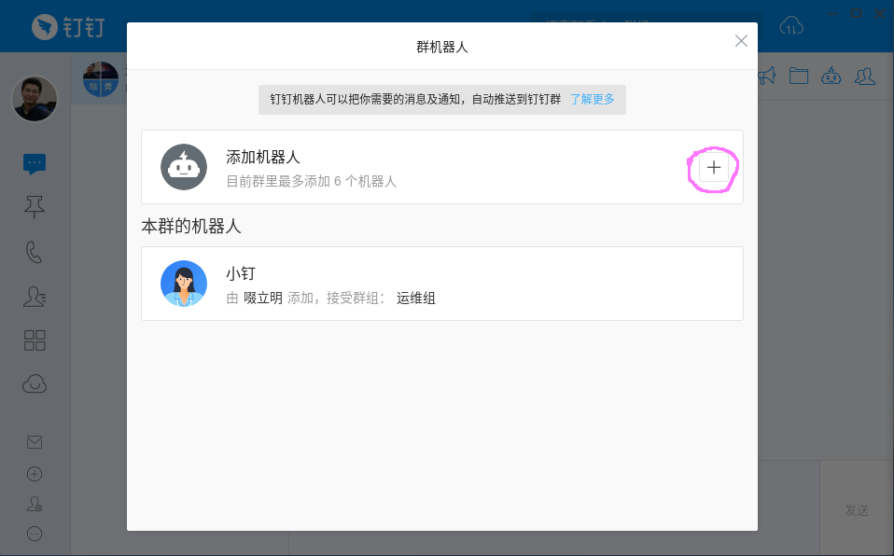Click the group robot icon in chat header
Screen dimensions: 894x556
point(831,76)
